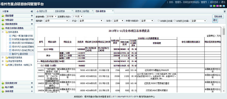Click the 项目进度查询 menu icon
227x99 pixels.
pos(3,24)
